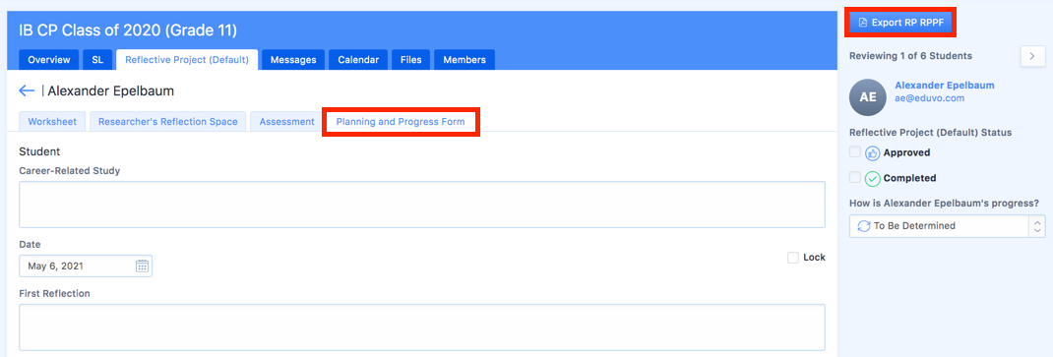1053x357 pixels.
Task: Click the class title IB CP Class of 2020
Action: coord(128,30)
